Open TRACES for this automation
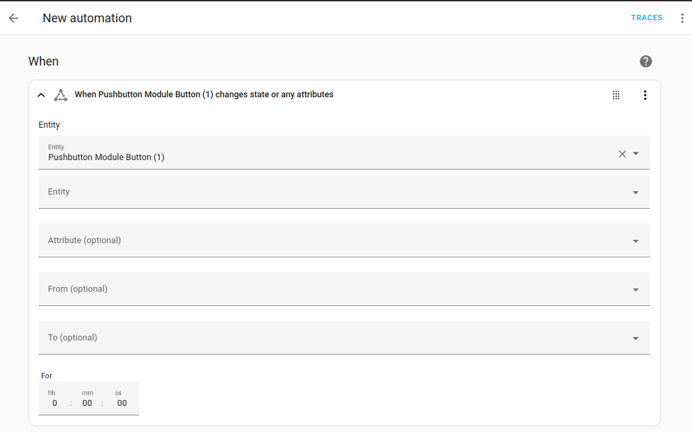 tap(647, 18)
